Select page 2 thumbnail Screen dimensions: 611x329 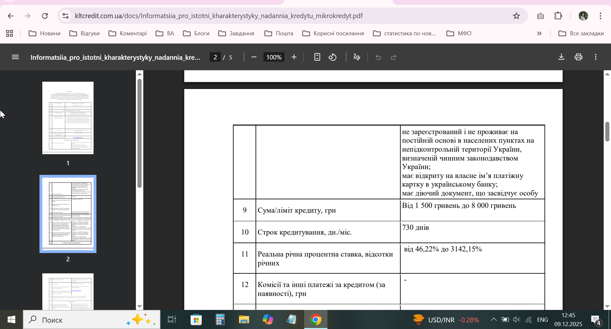pyautogui.click(x=68, y=214)
